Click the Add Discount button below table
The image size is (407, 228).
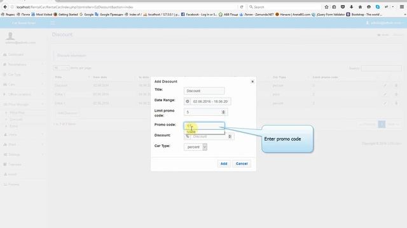pos(67,113)
